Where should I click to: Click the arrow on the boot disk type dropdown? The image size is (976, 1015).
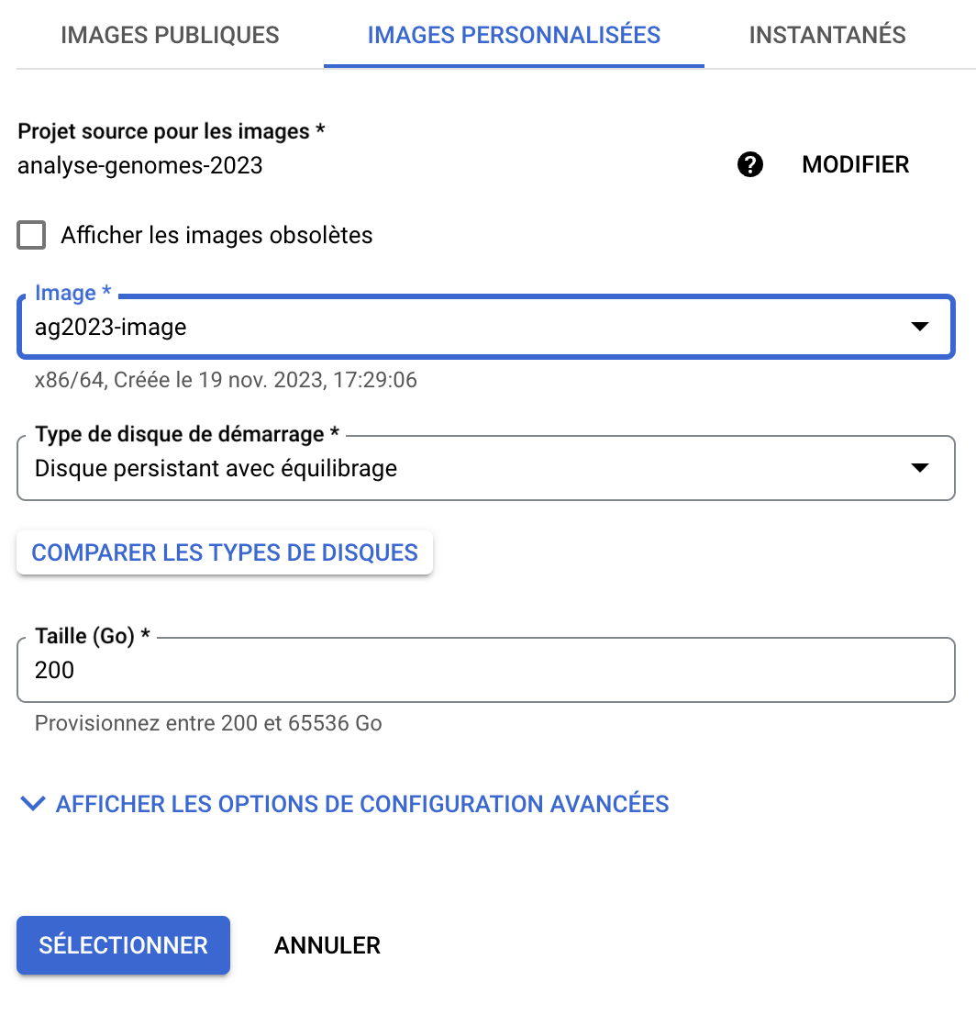pos(919,468)
